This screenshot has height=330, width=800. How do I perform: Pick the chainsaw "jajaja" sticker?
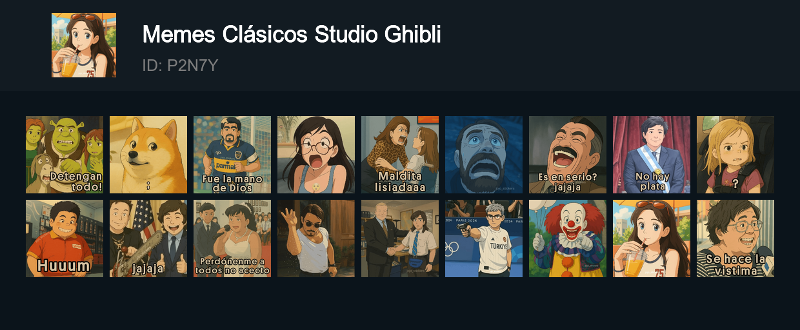click(x=148, y=238)
